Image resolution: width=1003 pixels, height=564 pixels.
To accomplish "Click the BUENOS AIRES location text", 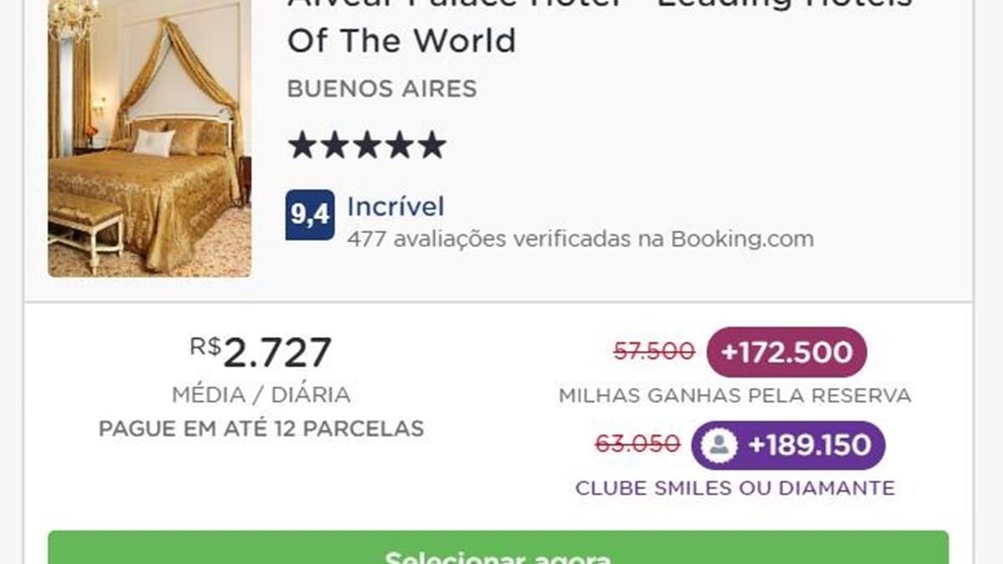I will coord(382,89).
